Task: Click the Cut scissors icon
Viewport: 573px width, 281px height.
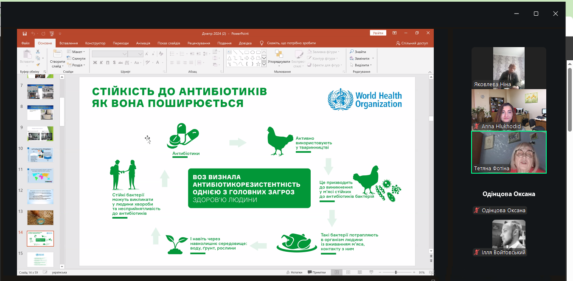Action: (x=38, y=52)
